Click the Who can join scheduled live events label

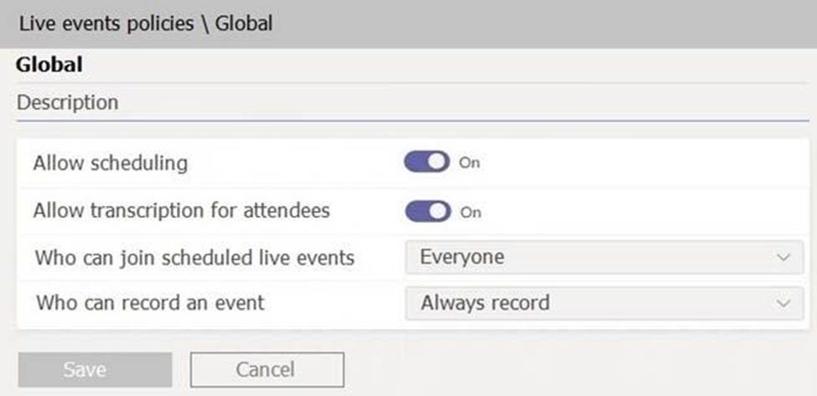pyautogui.click(x=194, y=258)
